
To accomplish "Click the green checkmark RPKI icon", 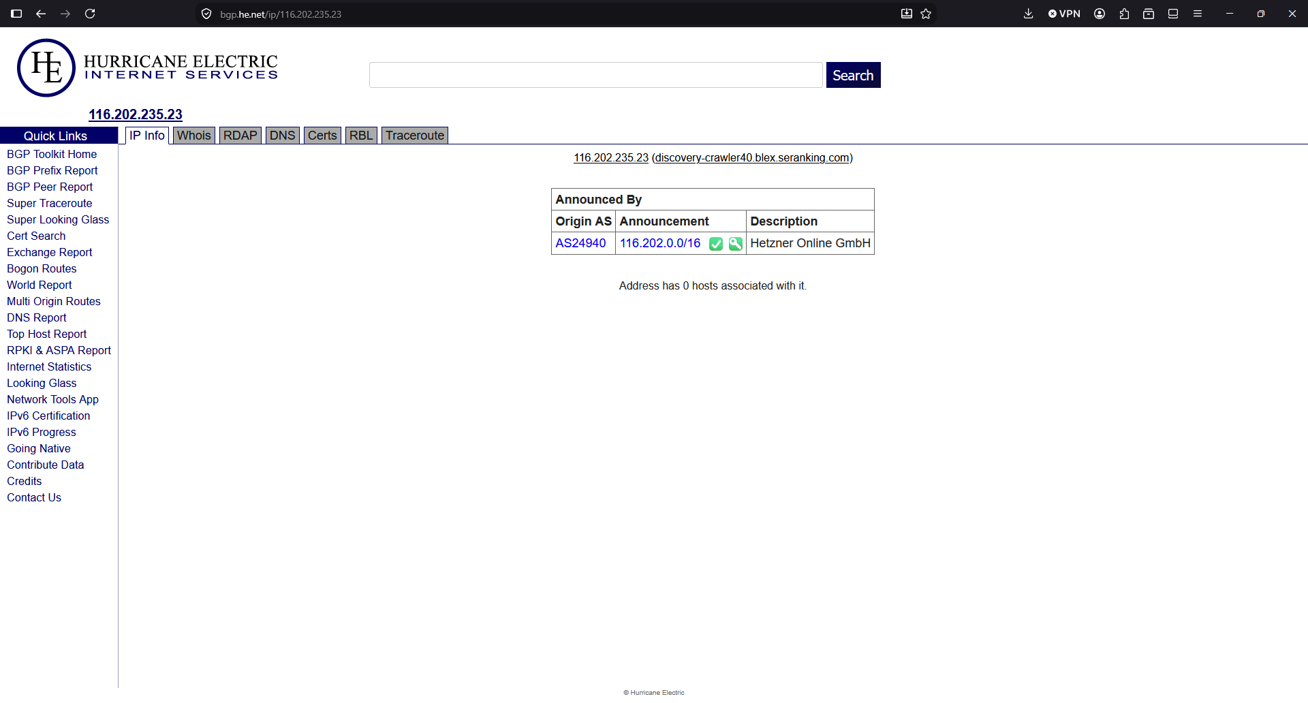I will 716,244.
